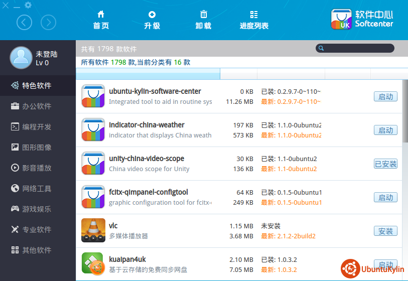Open the 进度列表 progress list
This screenshot has height=281, width=408.
(x=254, y=20)
